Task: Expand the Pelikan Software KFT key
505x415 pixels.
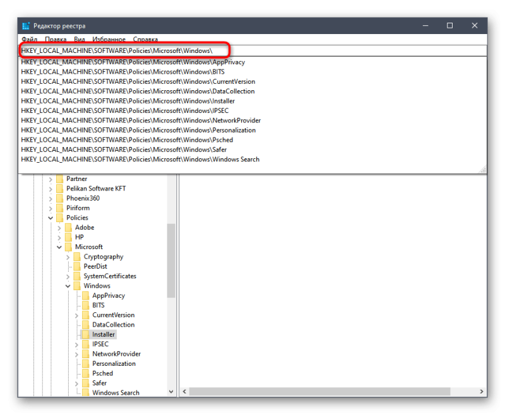Action: pos(50,189)
